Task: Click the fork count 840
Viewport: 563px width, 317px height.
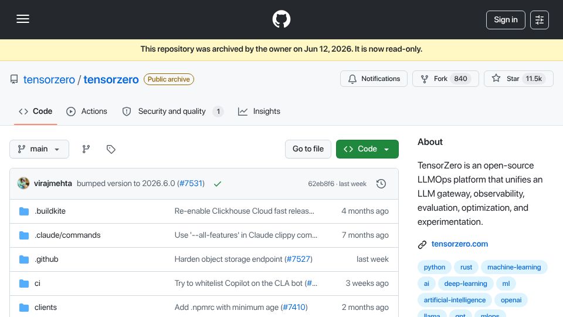Action: 460,79
